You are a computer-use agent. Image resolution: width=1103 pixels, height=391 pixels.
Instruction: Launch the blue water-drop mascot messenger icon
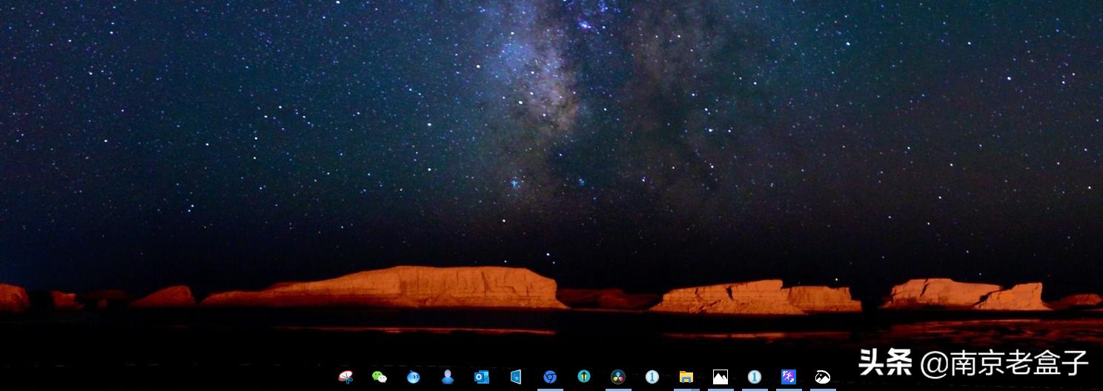(414, 377)
